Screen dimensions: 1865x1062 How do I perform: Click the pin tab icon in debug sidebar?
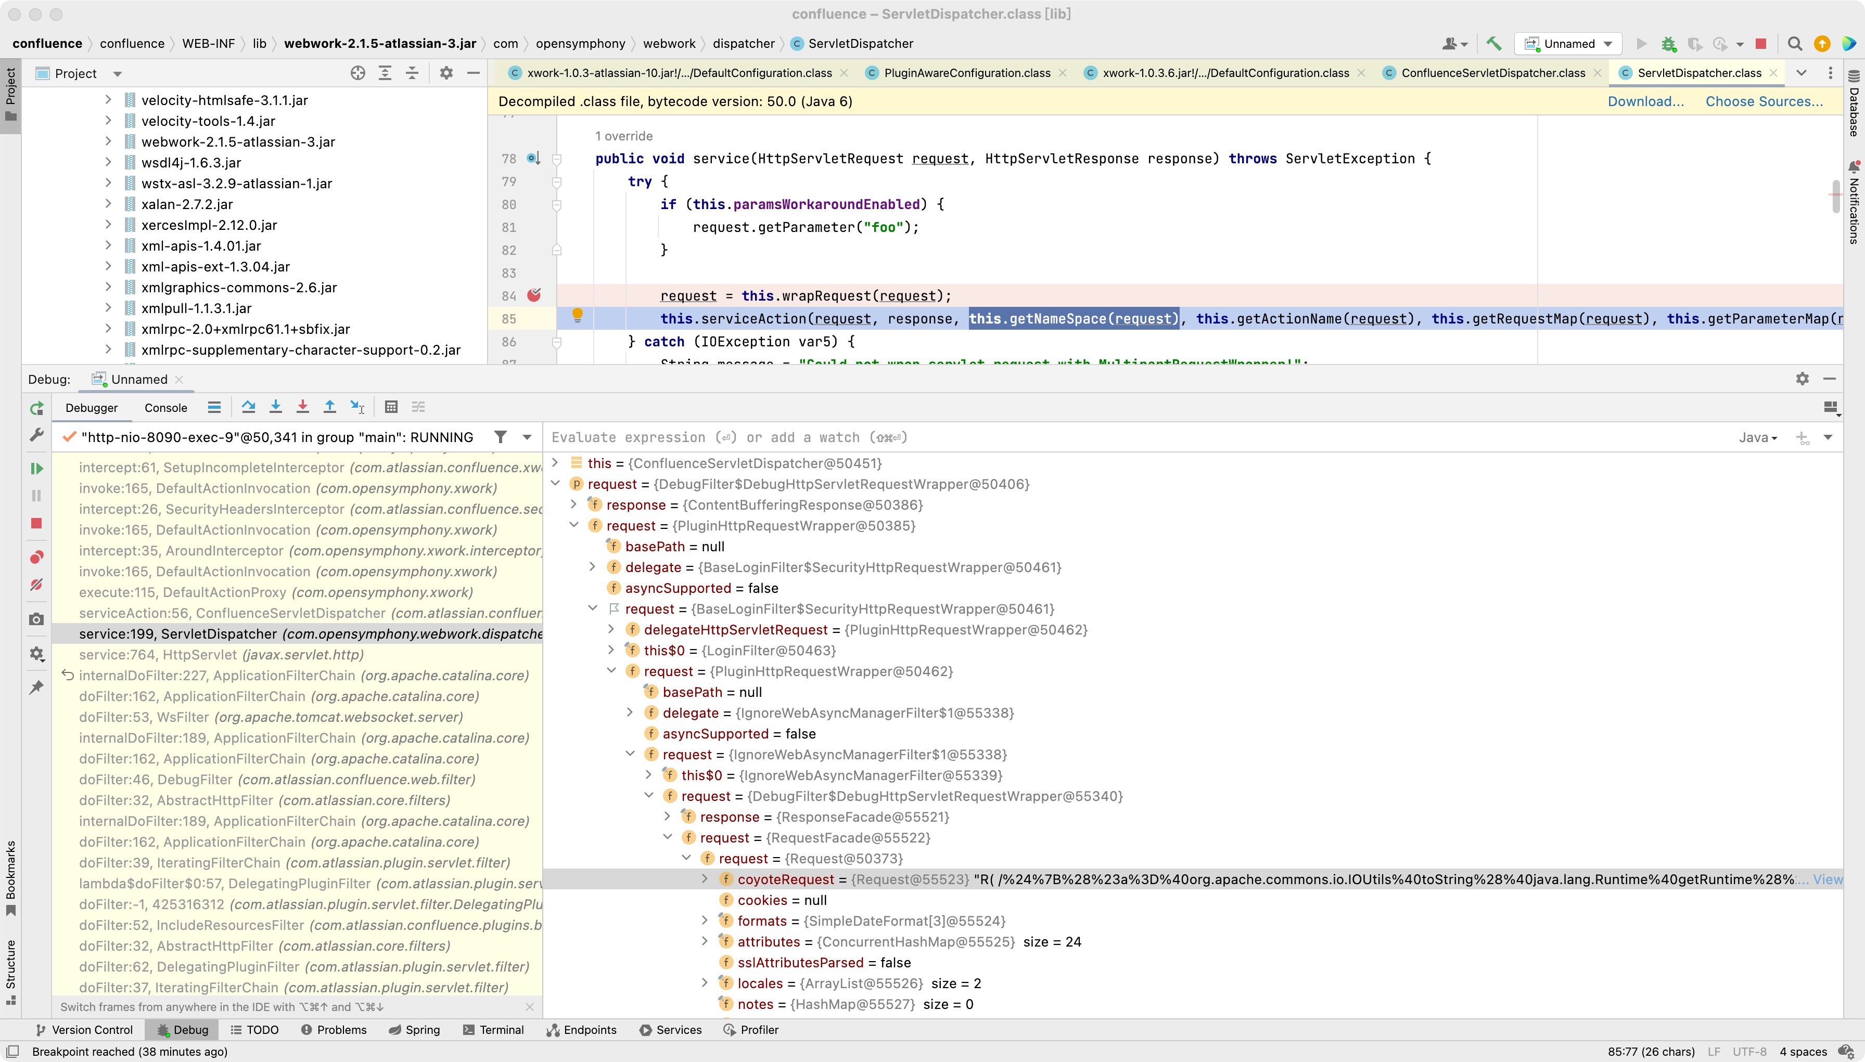[x=36, y=687]
